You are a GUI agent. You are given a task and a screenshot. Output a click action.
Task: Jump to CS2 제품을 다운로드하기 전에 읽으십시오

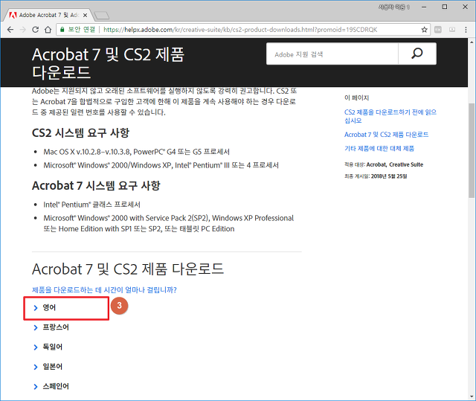[390, 116]
